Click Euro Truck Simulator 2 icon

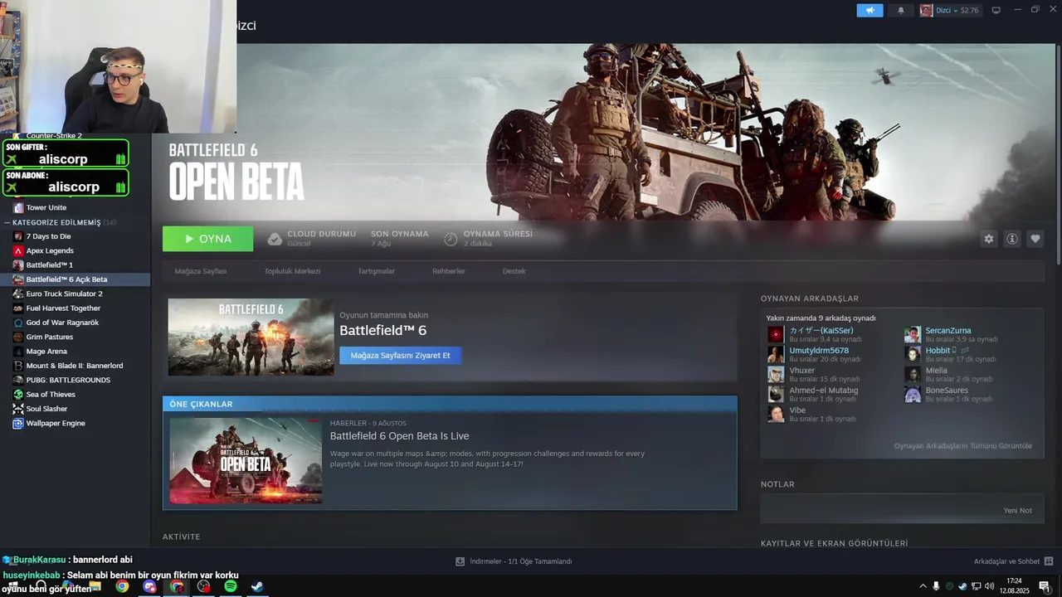[x=18, y=294]
